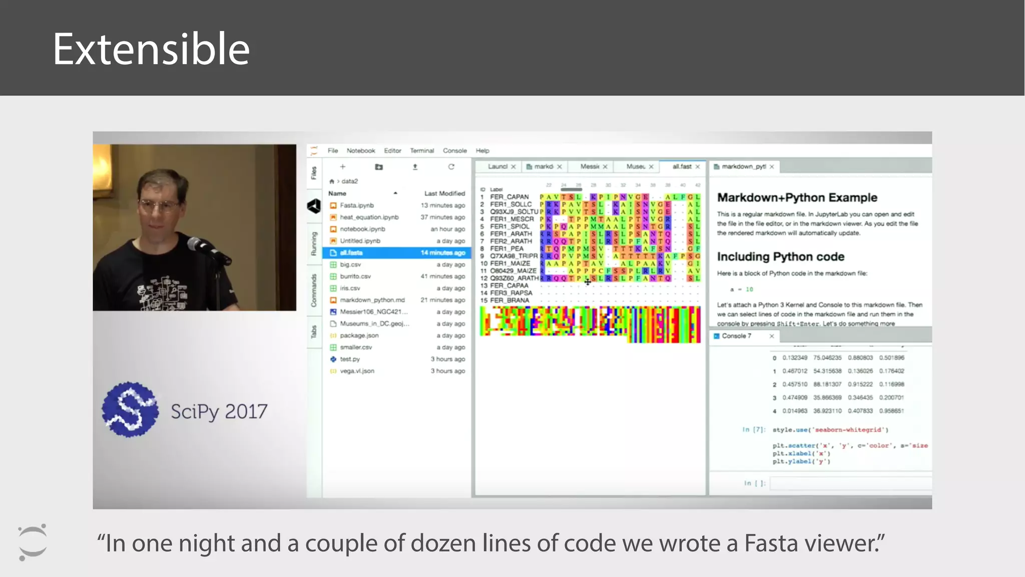Sort files by Last Modified header
This screenshot has width=1025, height=577.
click(x=444, y=193)
